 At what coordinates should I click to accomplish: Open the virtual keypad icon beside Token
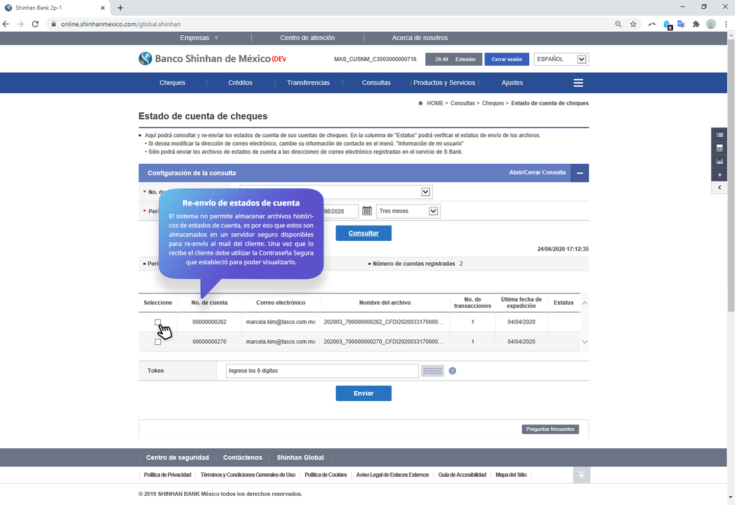(432, 371)
